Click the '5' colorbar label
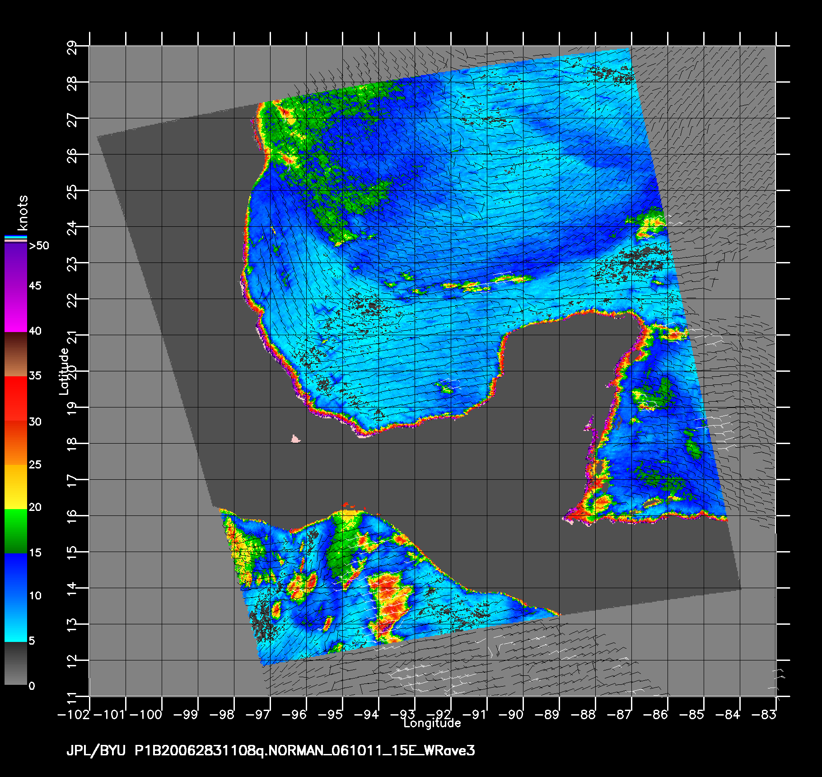The width and height of the screenshot is (822, 777). [32, 641]
